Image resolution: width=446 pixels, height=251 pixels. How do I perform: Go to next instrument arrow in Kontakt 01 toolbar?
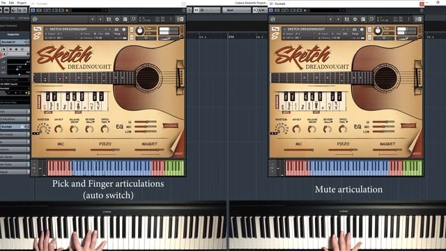tap(100, 19)
